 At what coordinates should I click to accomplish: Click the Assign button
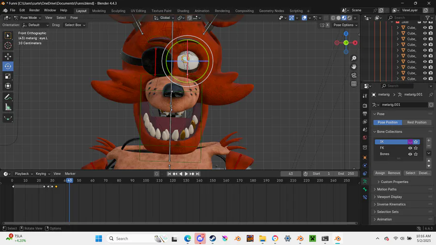[380, 173]
